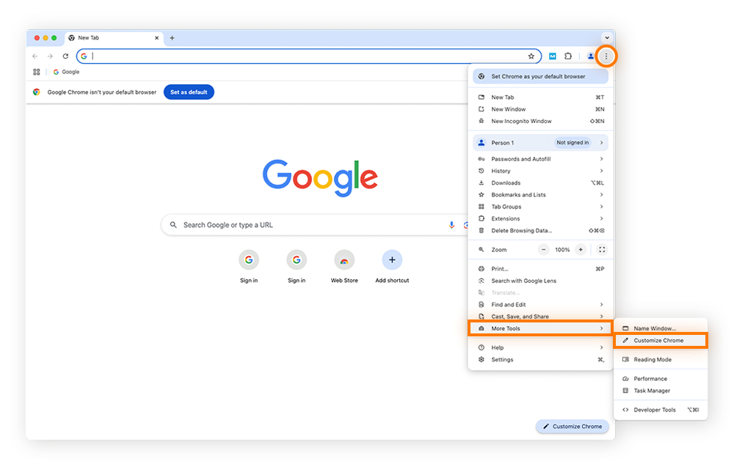Open the More Tools submenu
The width and height of the screenshot is (734, 469).
tap(540, 328)
